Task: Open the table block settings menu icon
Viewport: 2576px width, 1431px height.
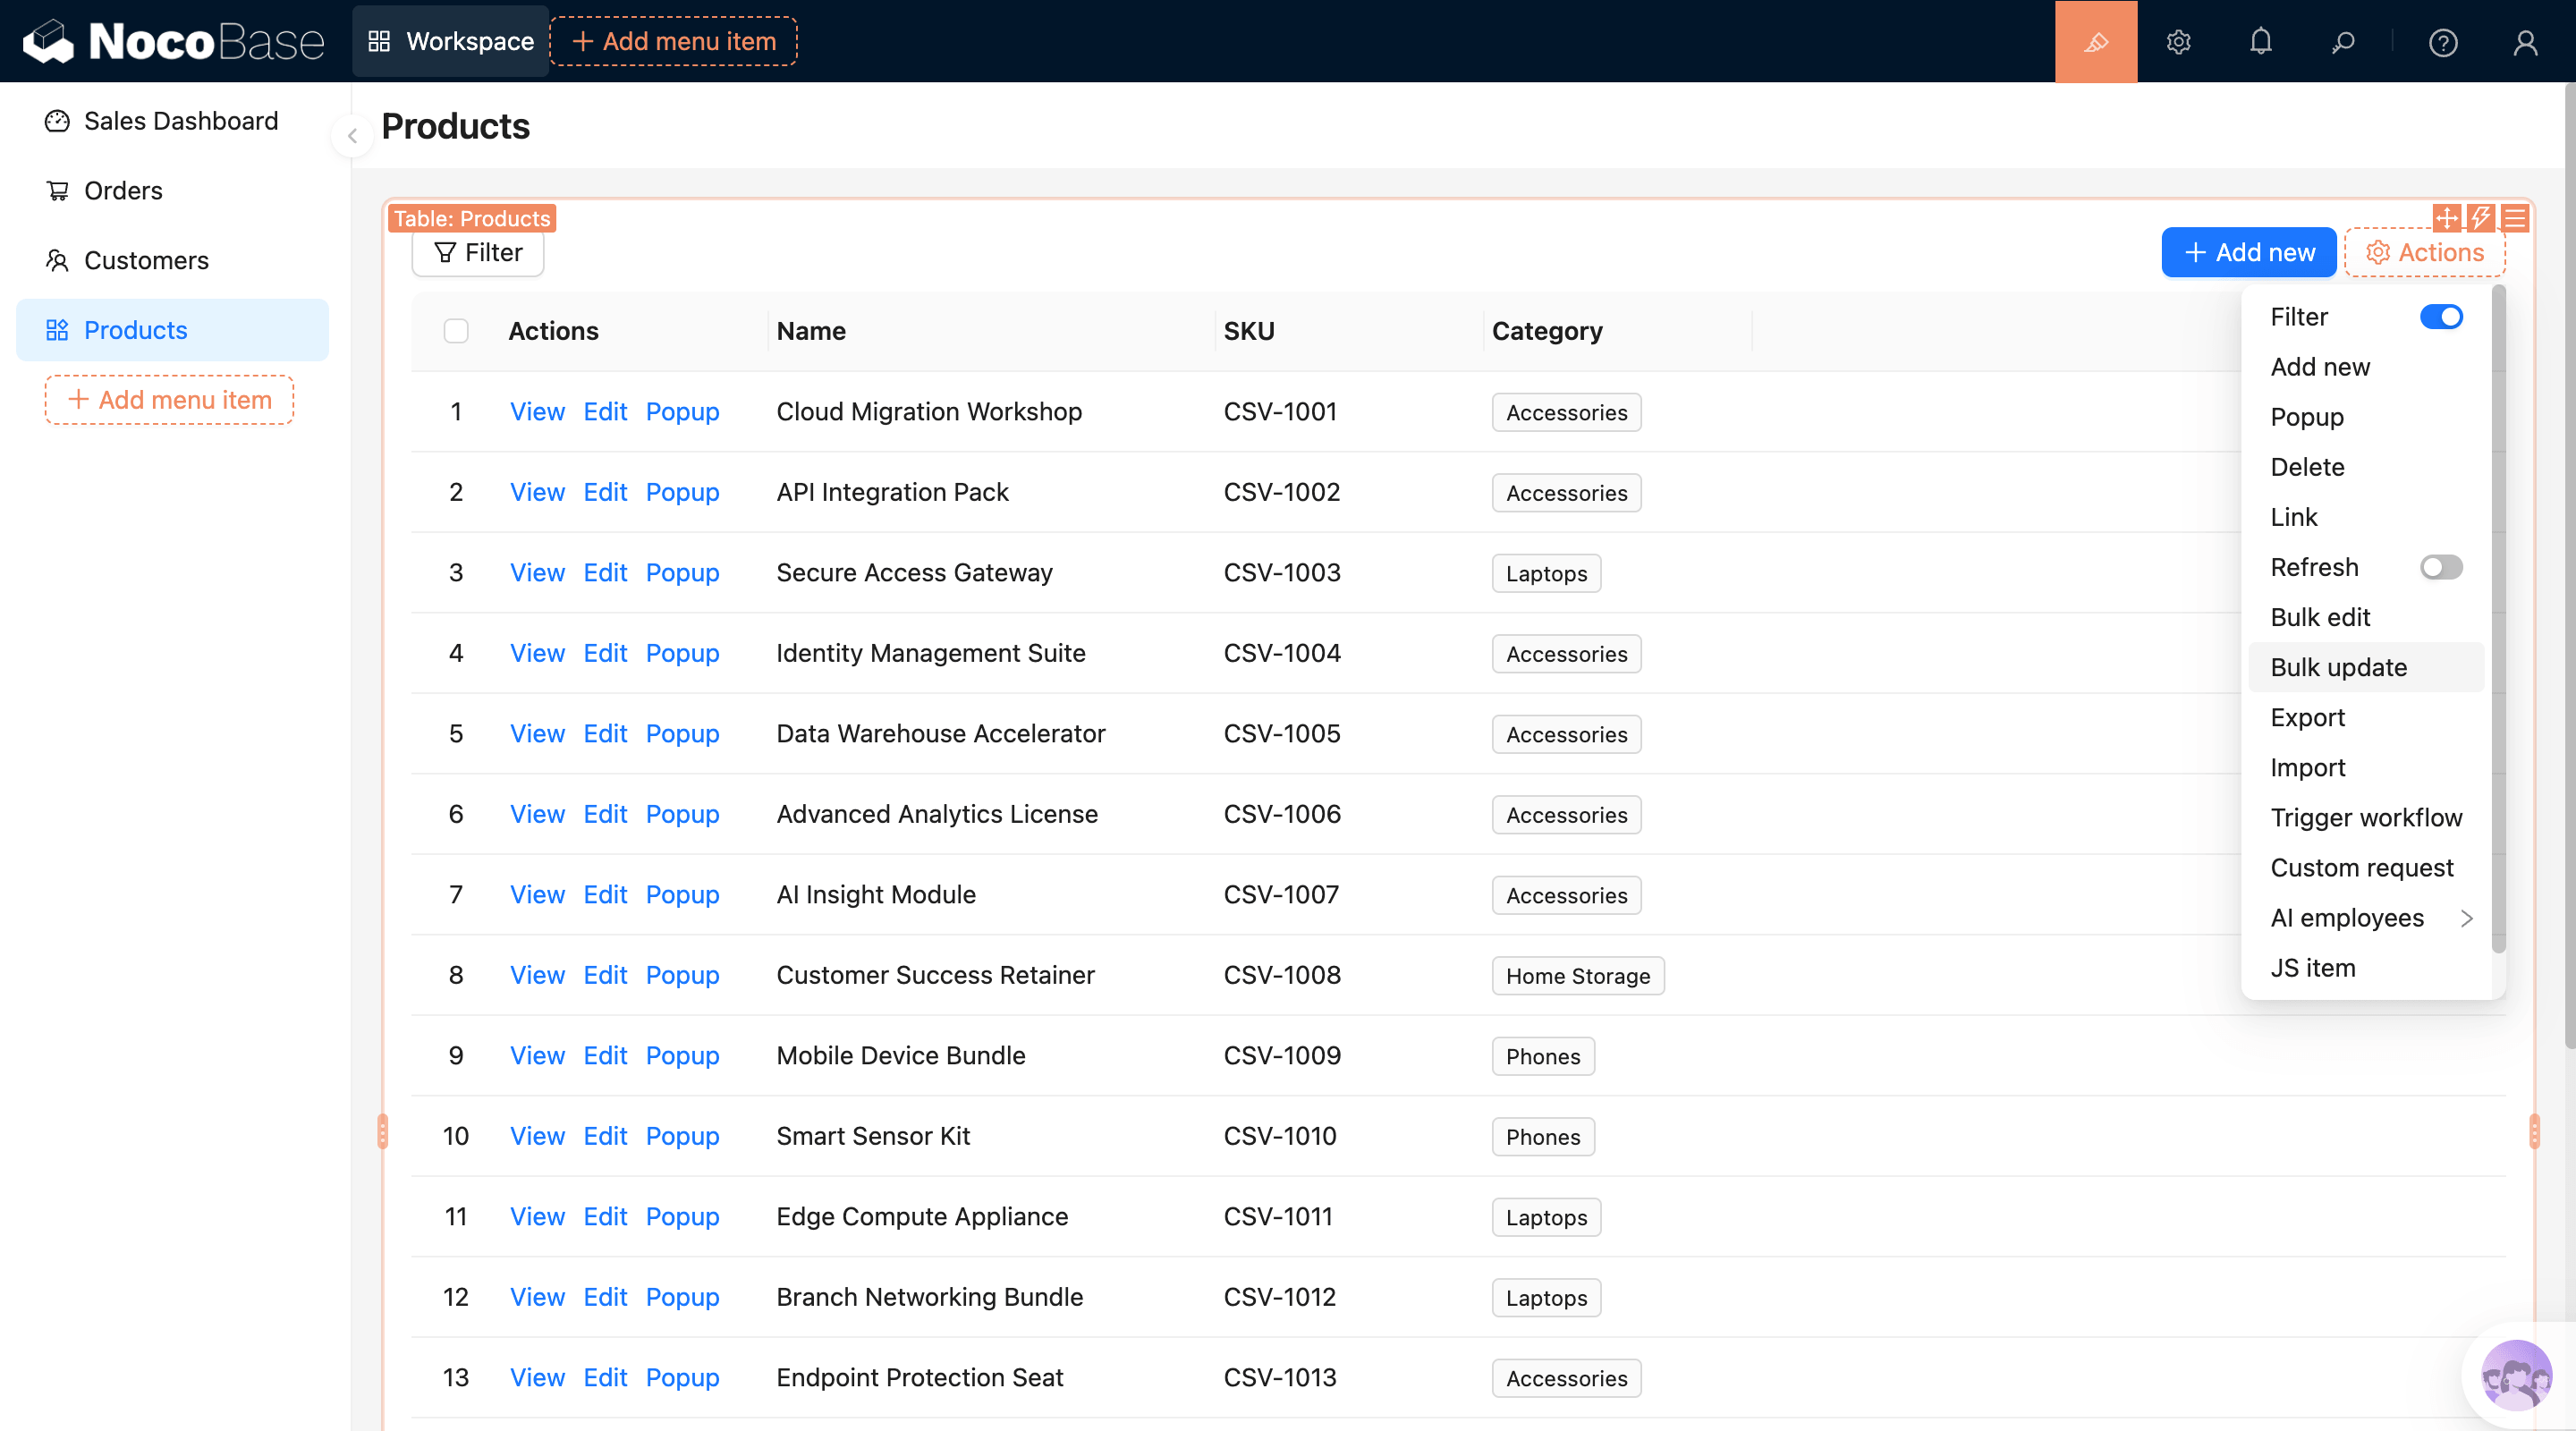Action: [x=2515, y=217]
